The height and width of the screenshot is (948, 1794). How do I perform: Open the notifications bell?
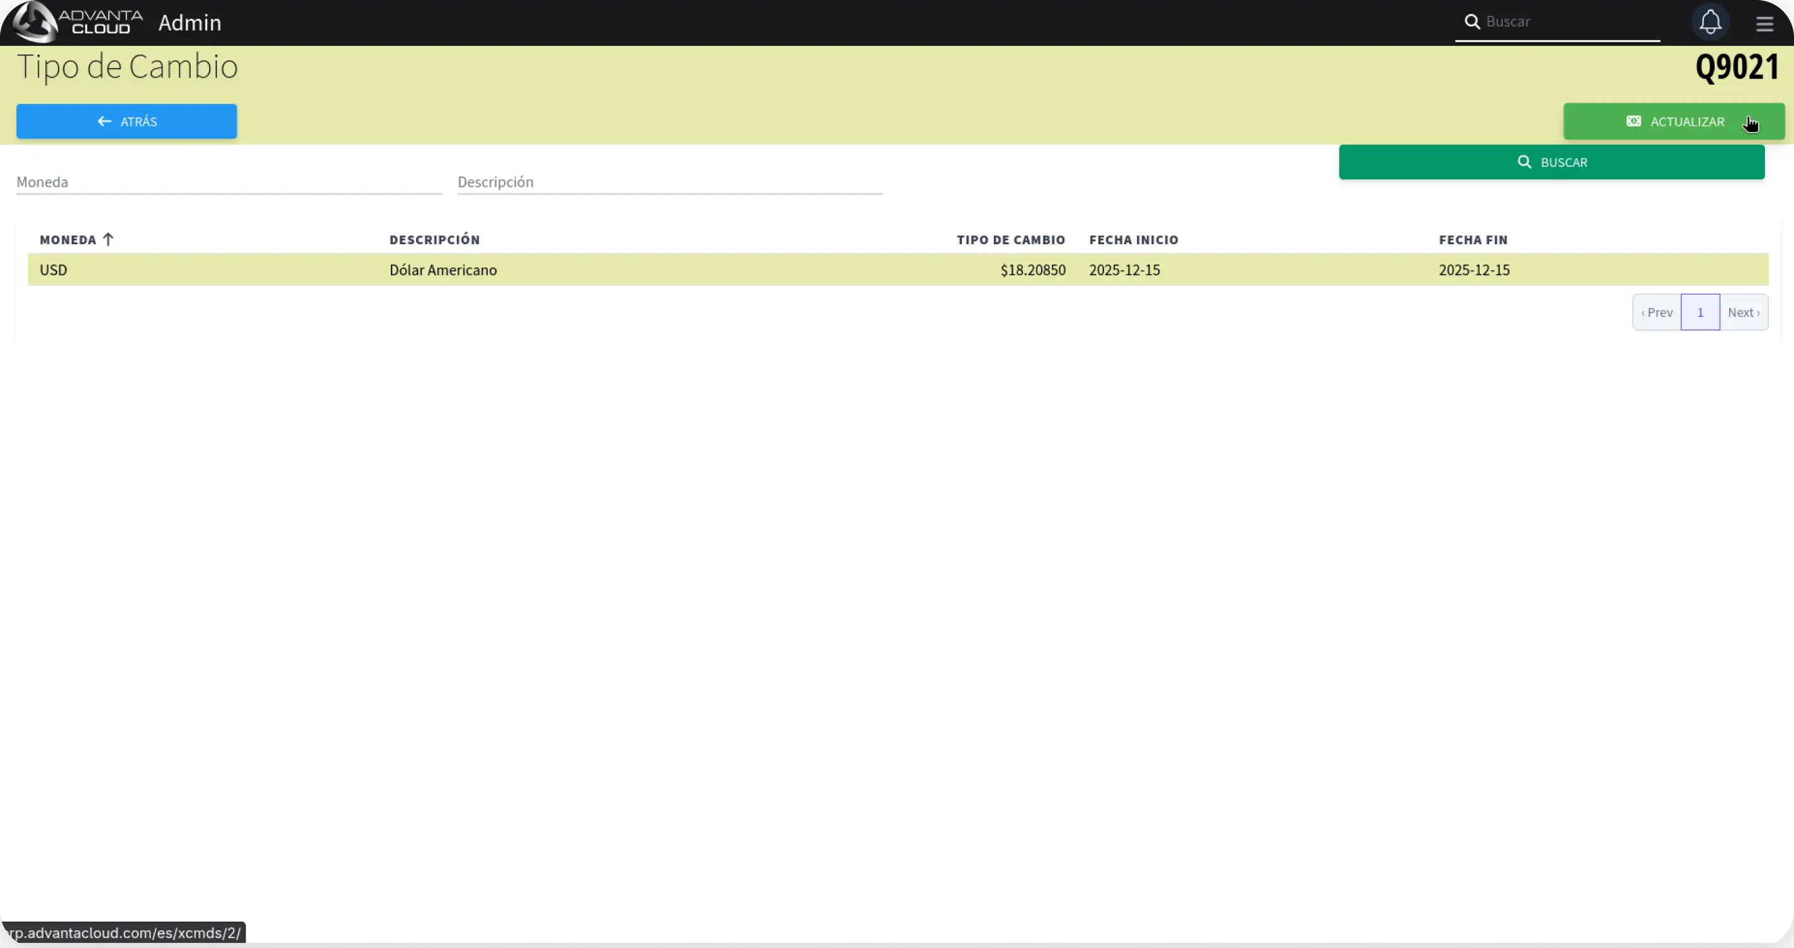click(x=1710, y=22)
